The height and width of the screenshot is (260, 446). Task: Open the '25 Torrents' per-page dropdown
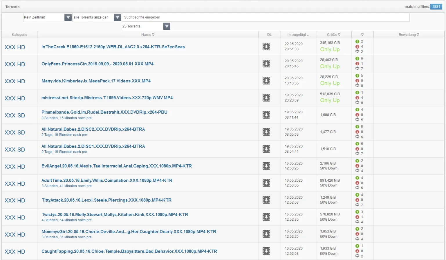pos(167,26)
